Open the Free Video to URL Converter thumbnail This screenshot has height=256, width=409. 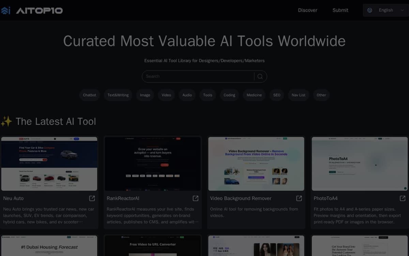tap(153, 246)
